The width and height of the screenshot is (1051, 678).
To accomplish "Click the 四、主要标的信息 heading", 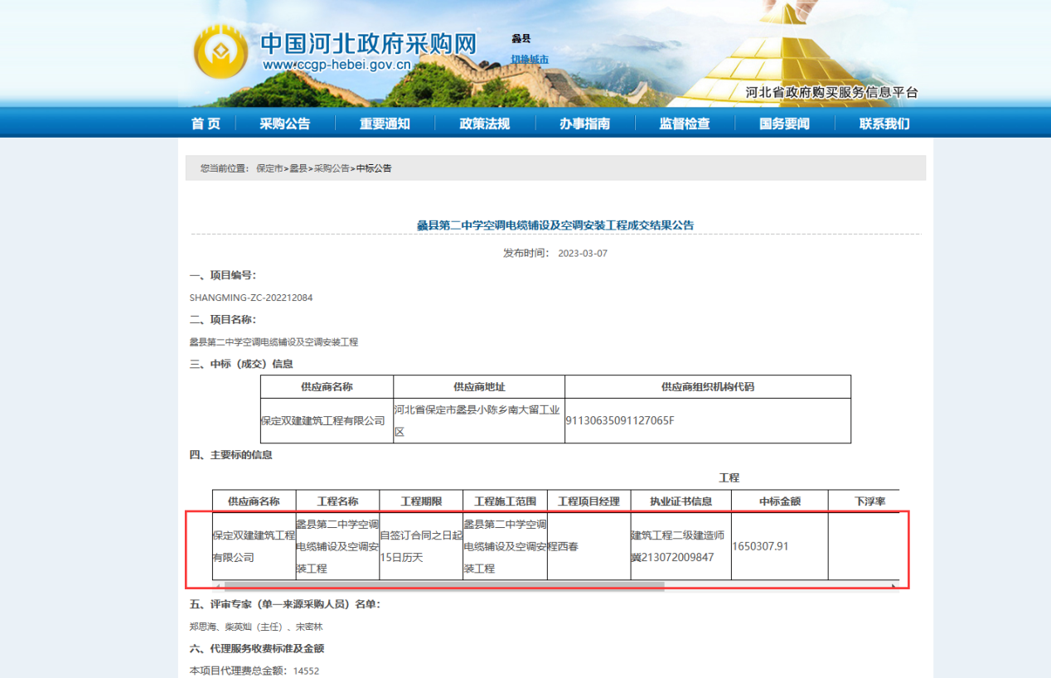I will pyautogui.click(x=231, y=454).
